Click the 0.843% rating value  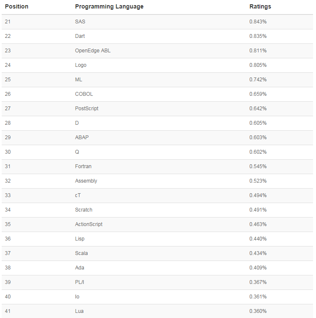click(258, 22)
